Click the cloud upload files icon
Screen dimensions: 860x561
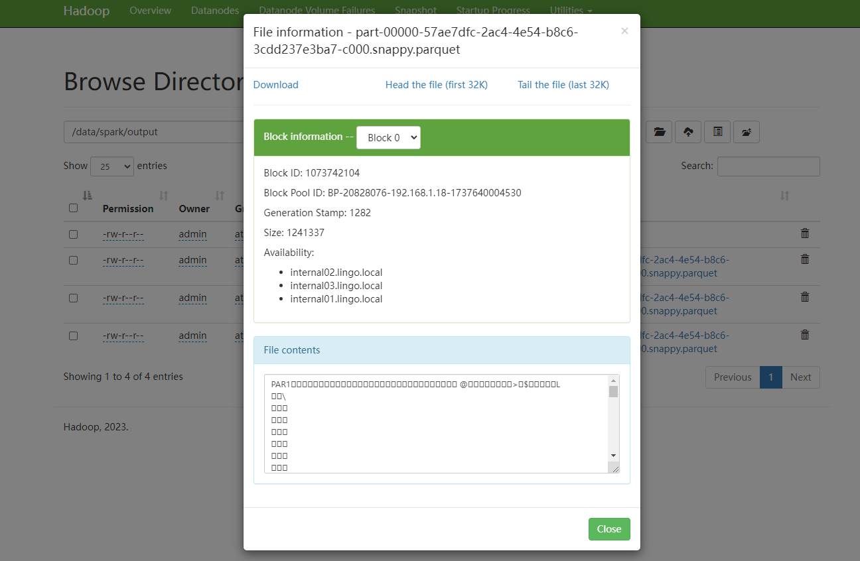tap(688, 132)
